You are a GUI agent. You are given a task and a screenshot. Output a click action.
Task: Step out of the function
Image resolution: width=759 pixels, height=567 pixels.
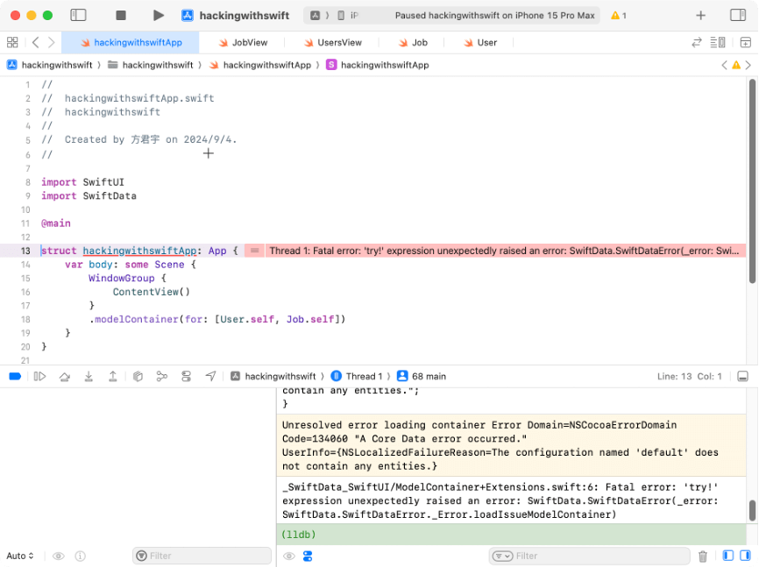point(113,376)
